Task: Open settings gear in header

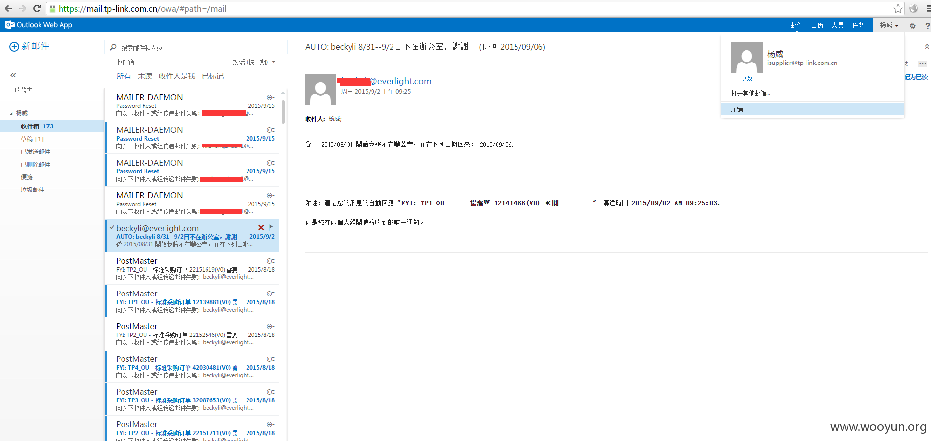Action: (912, 26)
